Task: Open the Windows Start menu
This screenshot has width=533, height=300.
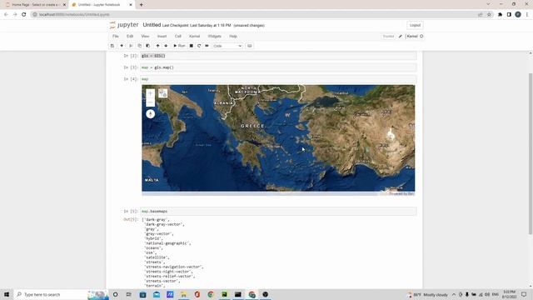Action: click(x=7, y=294)
